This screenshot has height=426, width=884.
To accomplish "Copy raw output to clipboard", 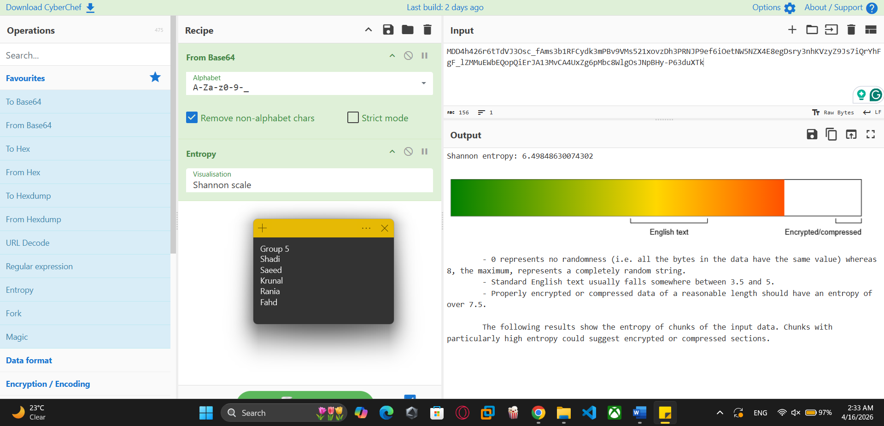I will pyautogui.click(x=831, y=134).
